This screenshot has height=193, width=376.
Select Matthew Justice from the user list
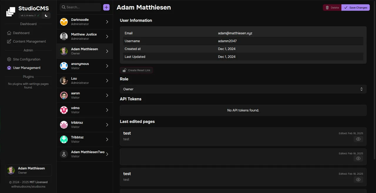pos(85,36)
